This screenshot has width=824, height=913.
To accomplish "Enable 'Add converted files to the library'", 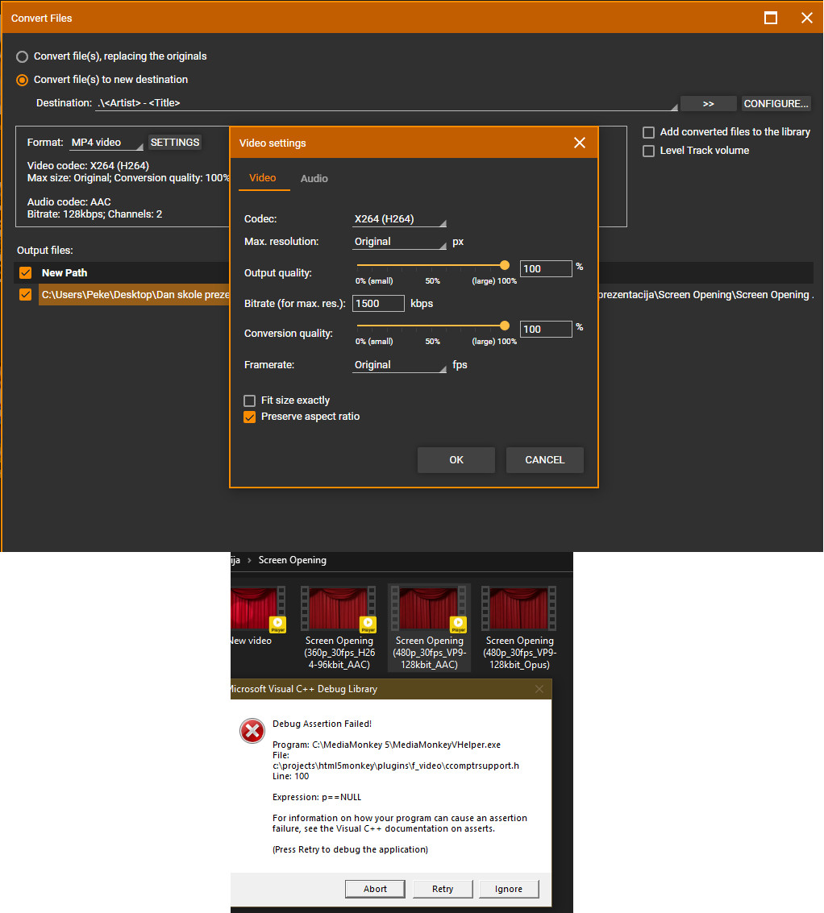I will pyautogui.click(x=648, y=132).
